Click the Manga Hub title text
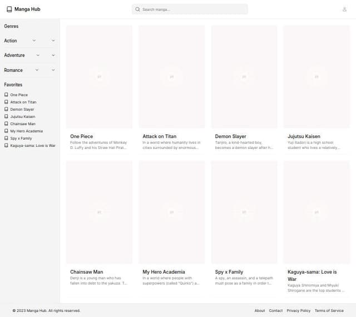 point(27,9)
